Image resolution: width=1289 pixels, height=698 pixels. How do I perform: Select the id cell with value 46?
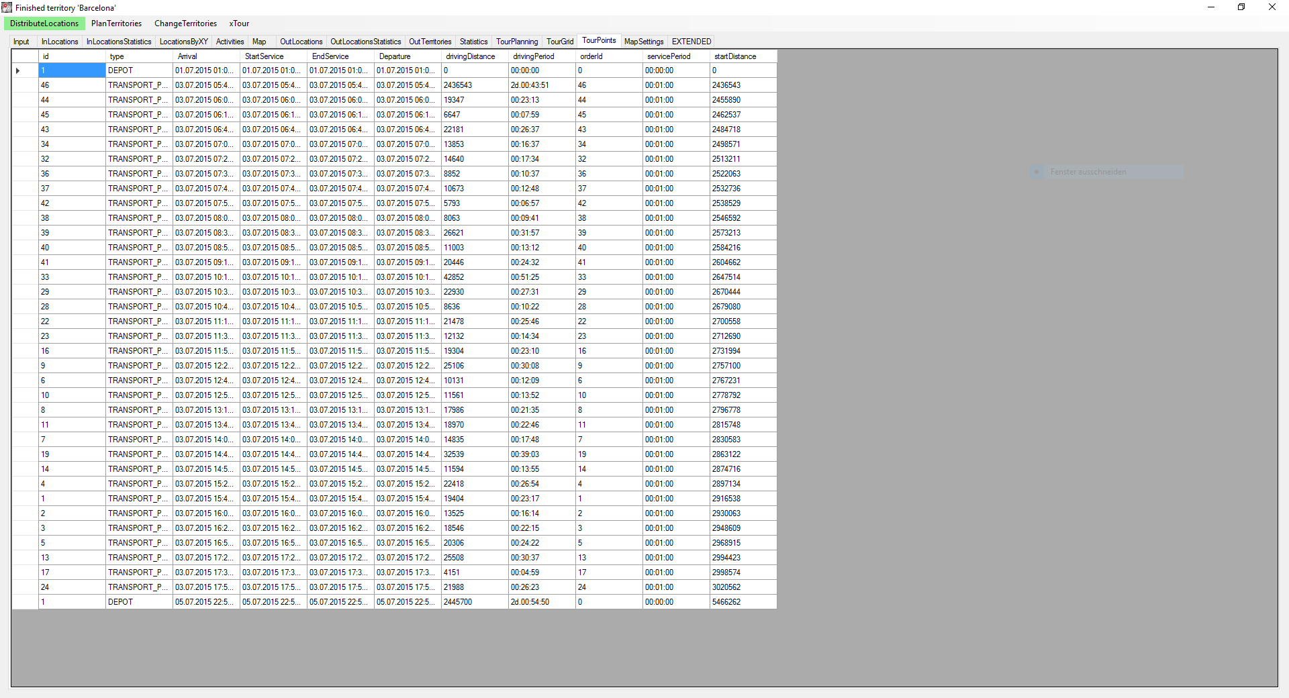72,85
